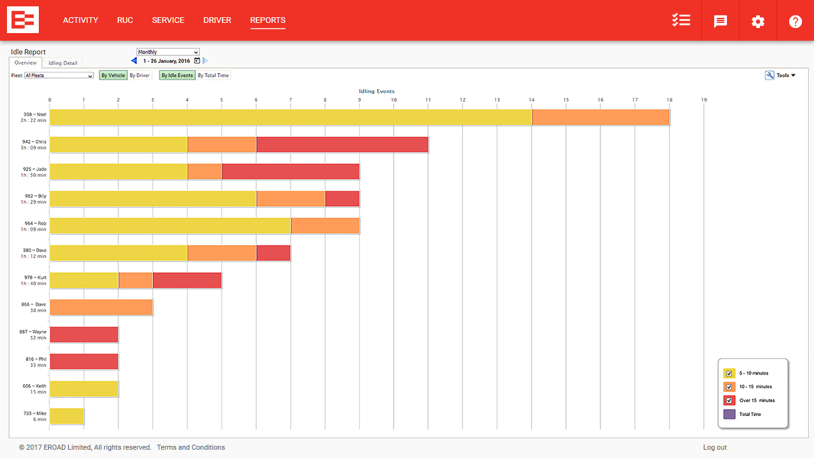Image resolution: width=814 pixels, height=458 pixels.
Task: Open the help question mark icon
Action: point(796,21)
